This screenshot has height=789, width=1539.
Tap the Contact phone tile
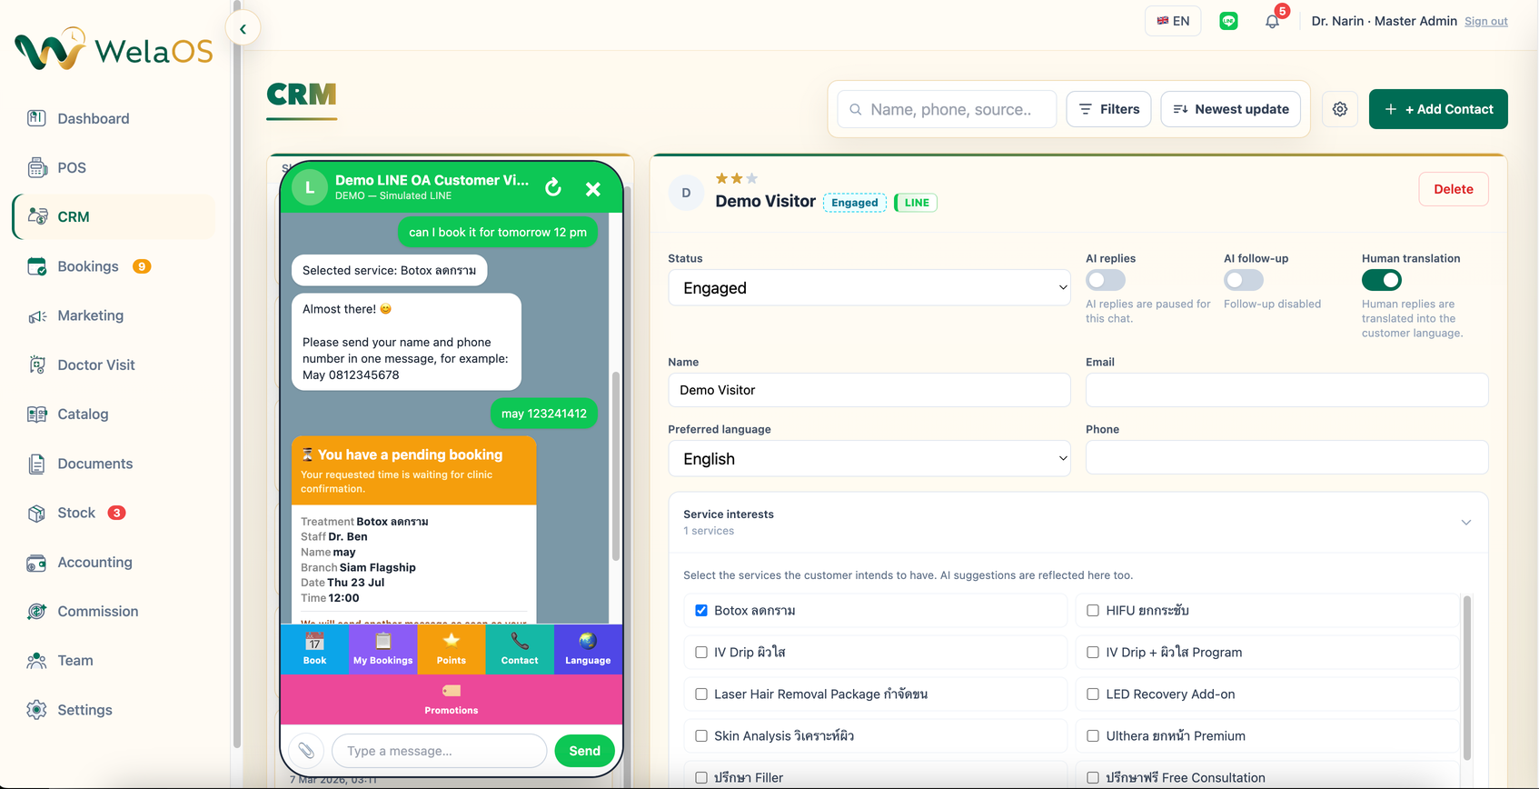coord(520,649)
